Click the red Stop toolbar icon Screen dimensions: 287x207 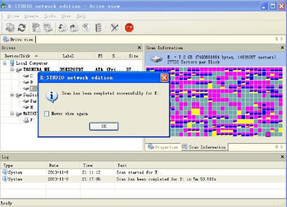pos(129,27)
